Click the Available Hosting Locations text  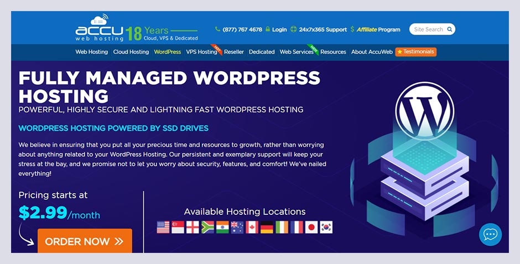245,212
